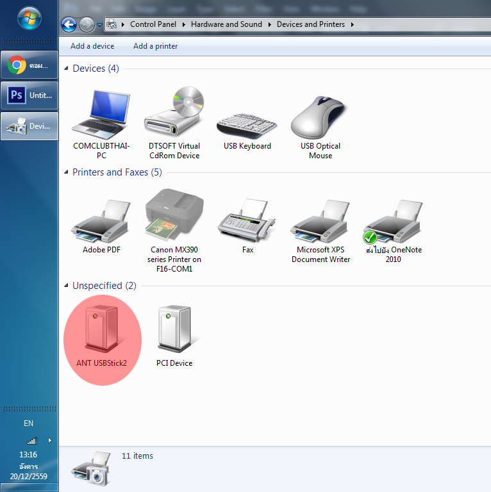
Task: Expand the arrow after Control Panel
Action: [184, 24]
